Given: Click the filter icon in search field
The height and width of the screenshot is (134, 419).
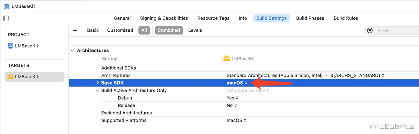Looking at the screenshot, I should pos(370,30).
